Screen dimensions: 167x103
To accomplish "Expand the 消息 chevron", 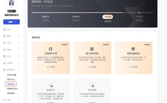I will [x=19, y=43].
